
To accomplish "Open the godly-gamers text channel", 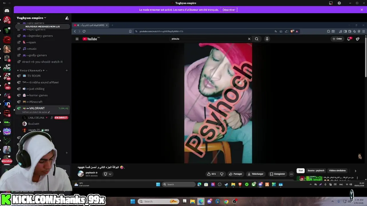I will (x=42, y=55).
